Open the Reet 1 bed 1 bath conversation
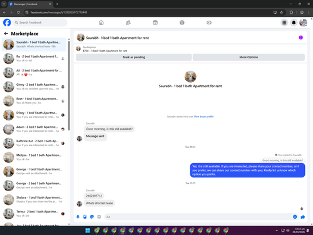Viewport: 313px width, 235px height. 34,101
